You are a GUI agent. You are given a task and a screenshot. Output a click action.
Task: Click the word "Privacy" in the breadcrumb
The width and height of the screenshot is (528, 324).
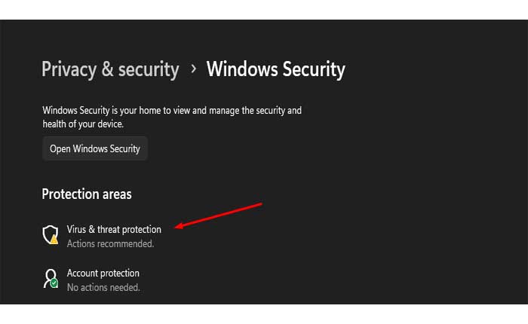pyautogui.click(x=68, y=70)
